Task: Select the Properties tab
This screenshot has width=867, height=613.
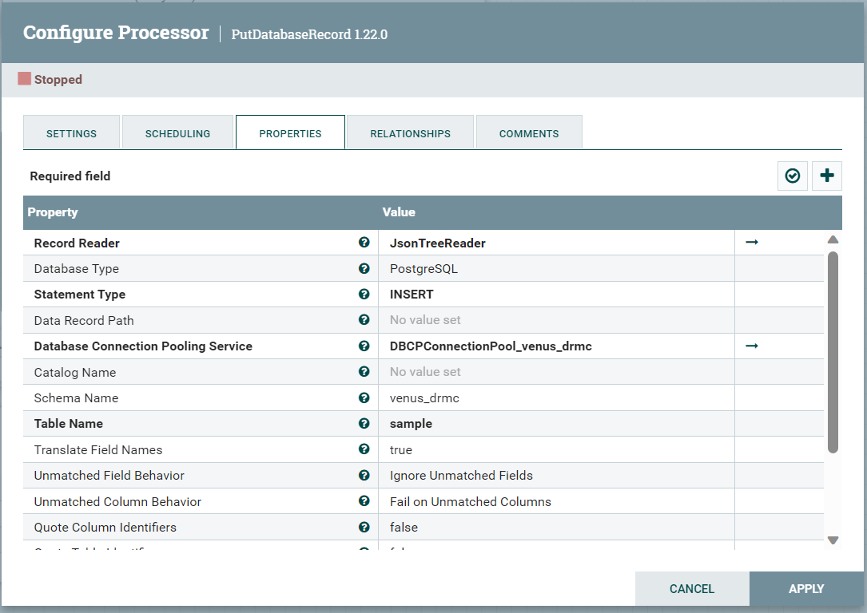Action: point(290,133)
